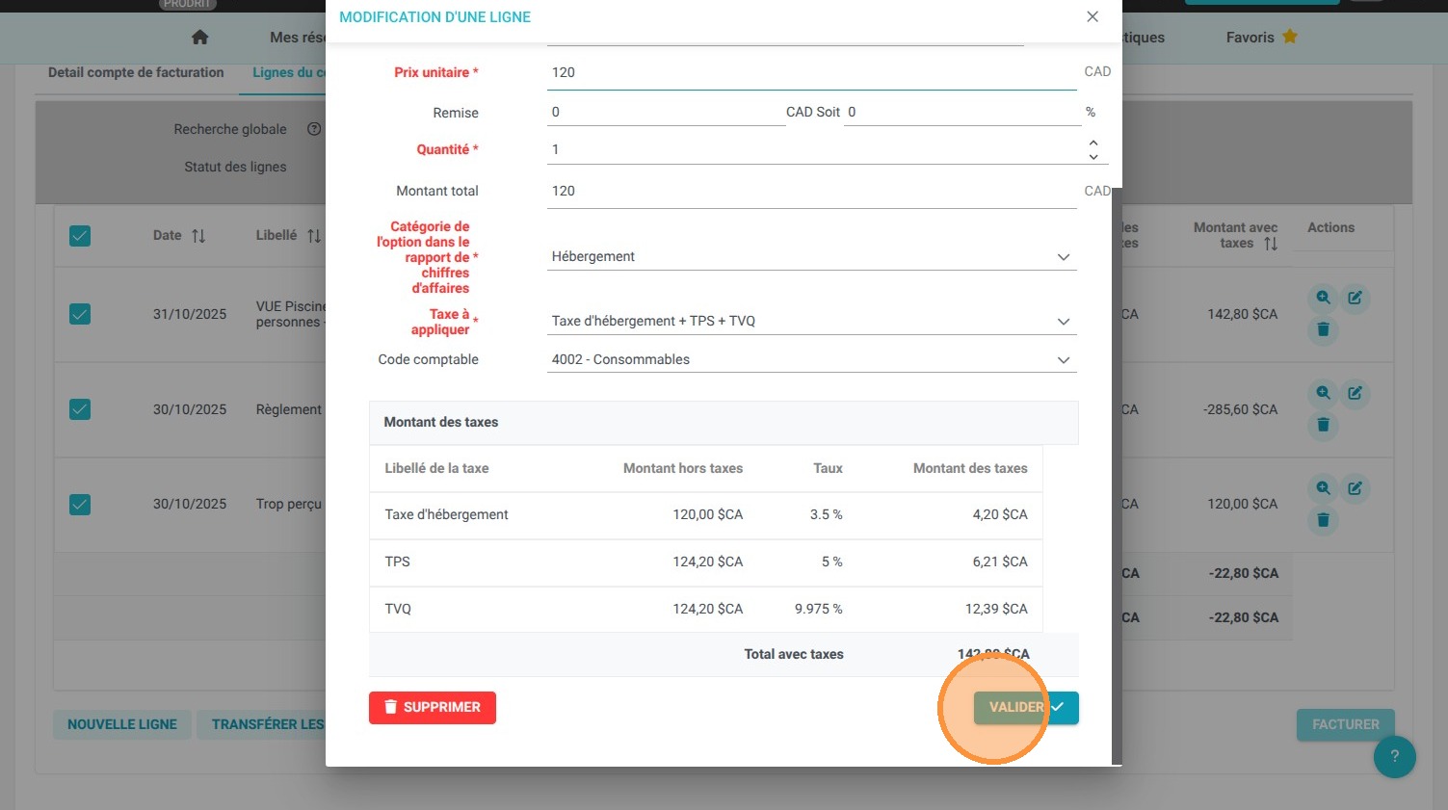Delete the Trop perçu line

click(1324, 520)
